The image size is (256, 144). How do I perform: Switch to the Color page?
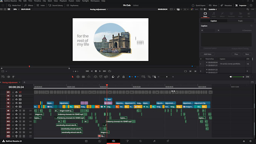pos(140,141)
